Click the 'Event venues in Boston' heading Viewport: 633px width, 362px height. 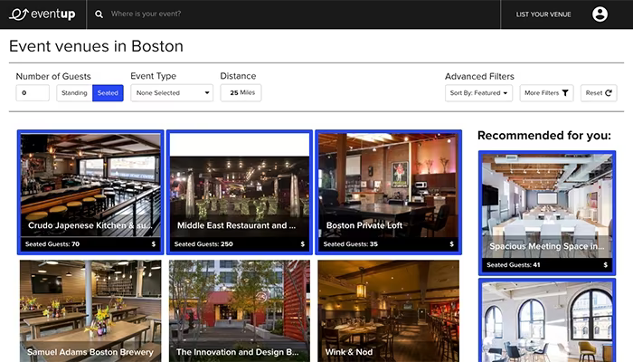pyautogui.click(x=96, y=46)
